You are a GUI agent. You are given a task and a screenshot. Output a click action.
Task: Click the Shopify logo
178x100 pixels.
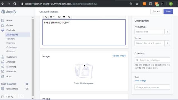(9, 12)
